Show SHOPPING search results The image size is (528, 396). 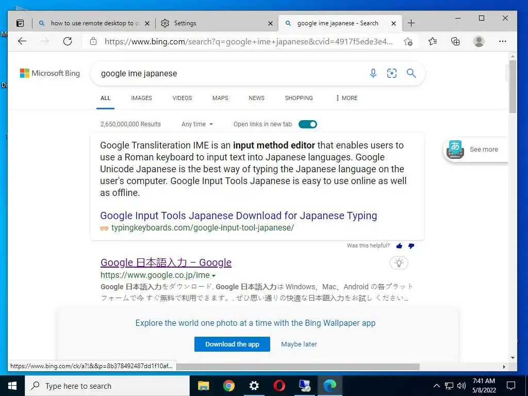pyautogui.click(x=299, y=98)
